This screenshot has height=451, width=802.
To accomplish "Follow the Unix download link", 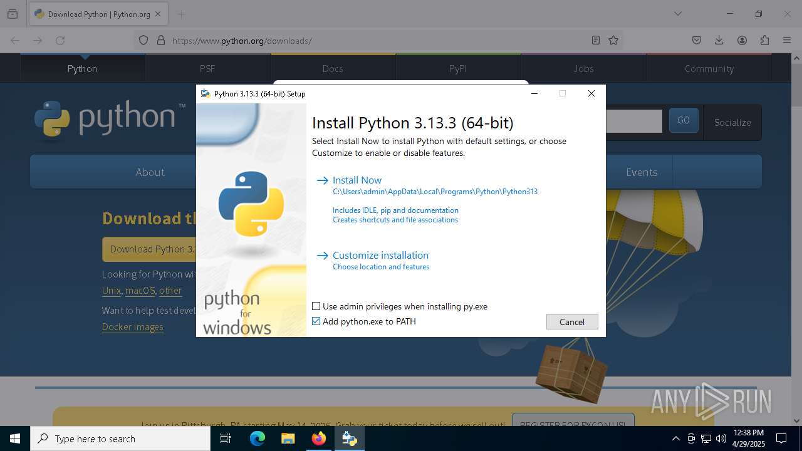I will pyautogui.click(x=112, y=291).
